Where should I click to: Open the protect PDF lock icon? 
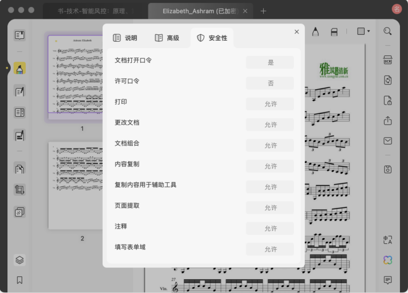click(387, 101)
